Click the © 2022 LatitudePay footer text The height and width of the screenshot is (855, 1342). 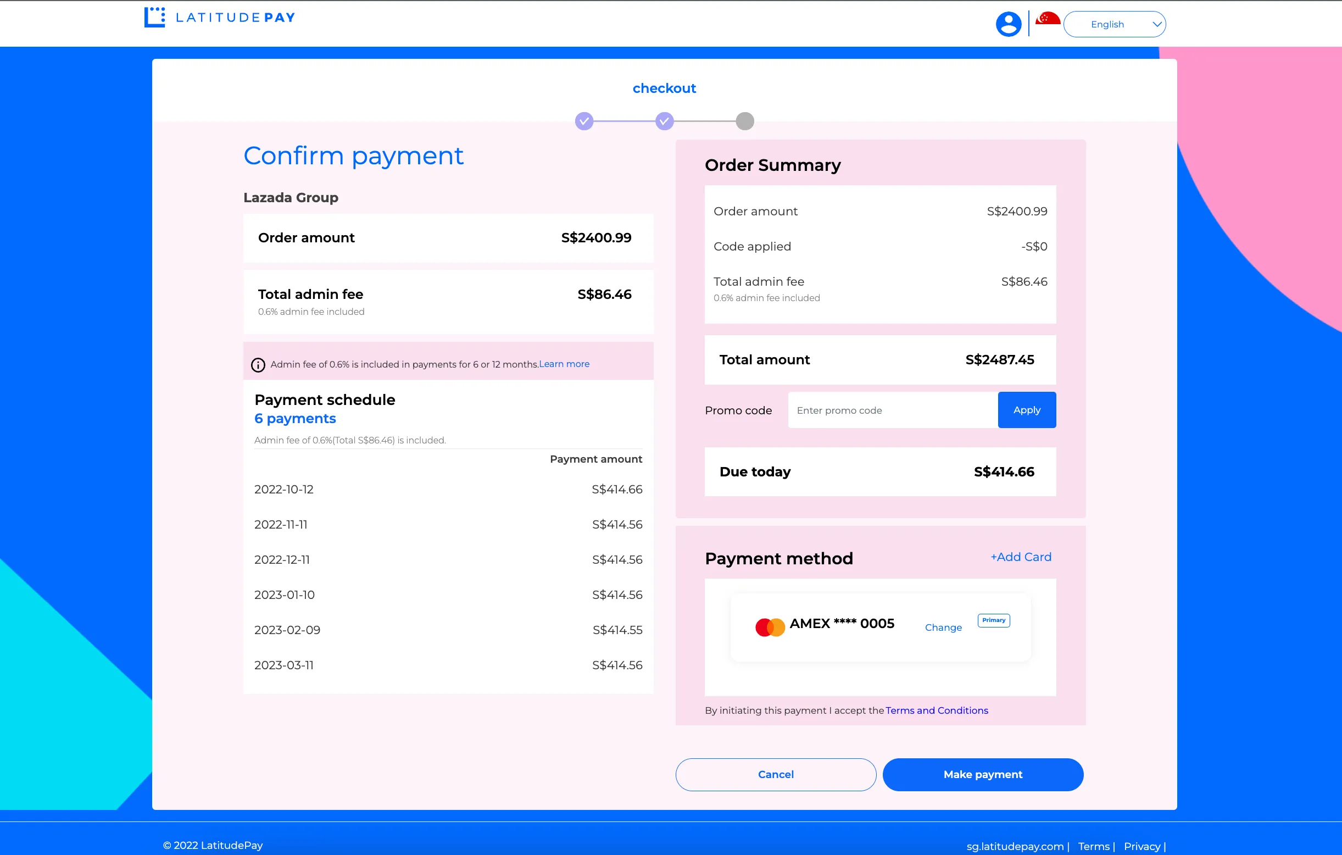213,846
